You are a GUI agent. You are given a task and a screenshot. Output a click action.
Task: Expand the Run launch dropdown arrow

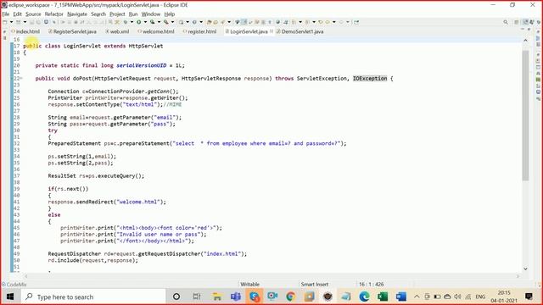(145, 22)
